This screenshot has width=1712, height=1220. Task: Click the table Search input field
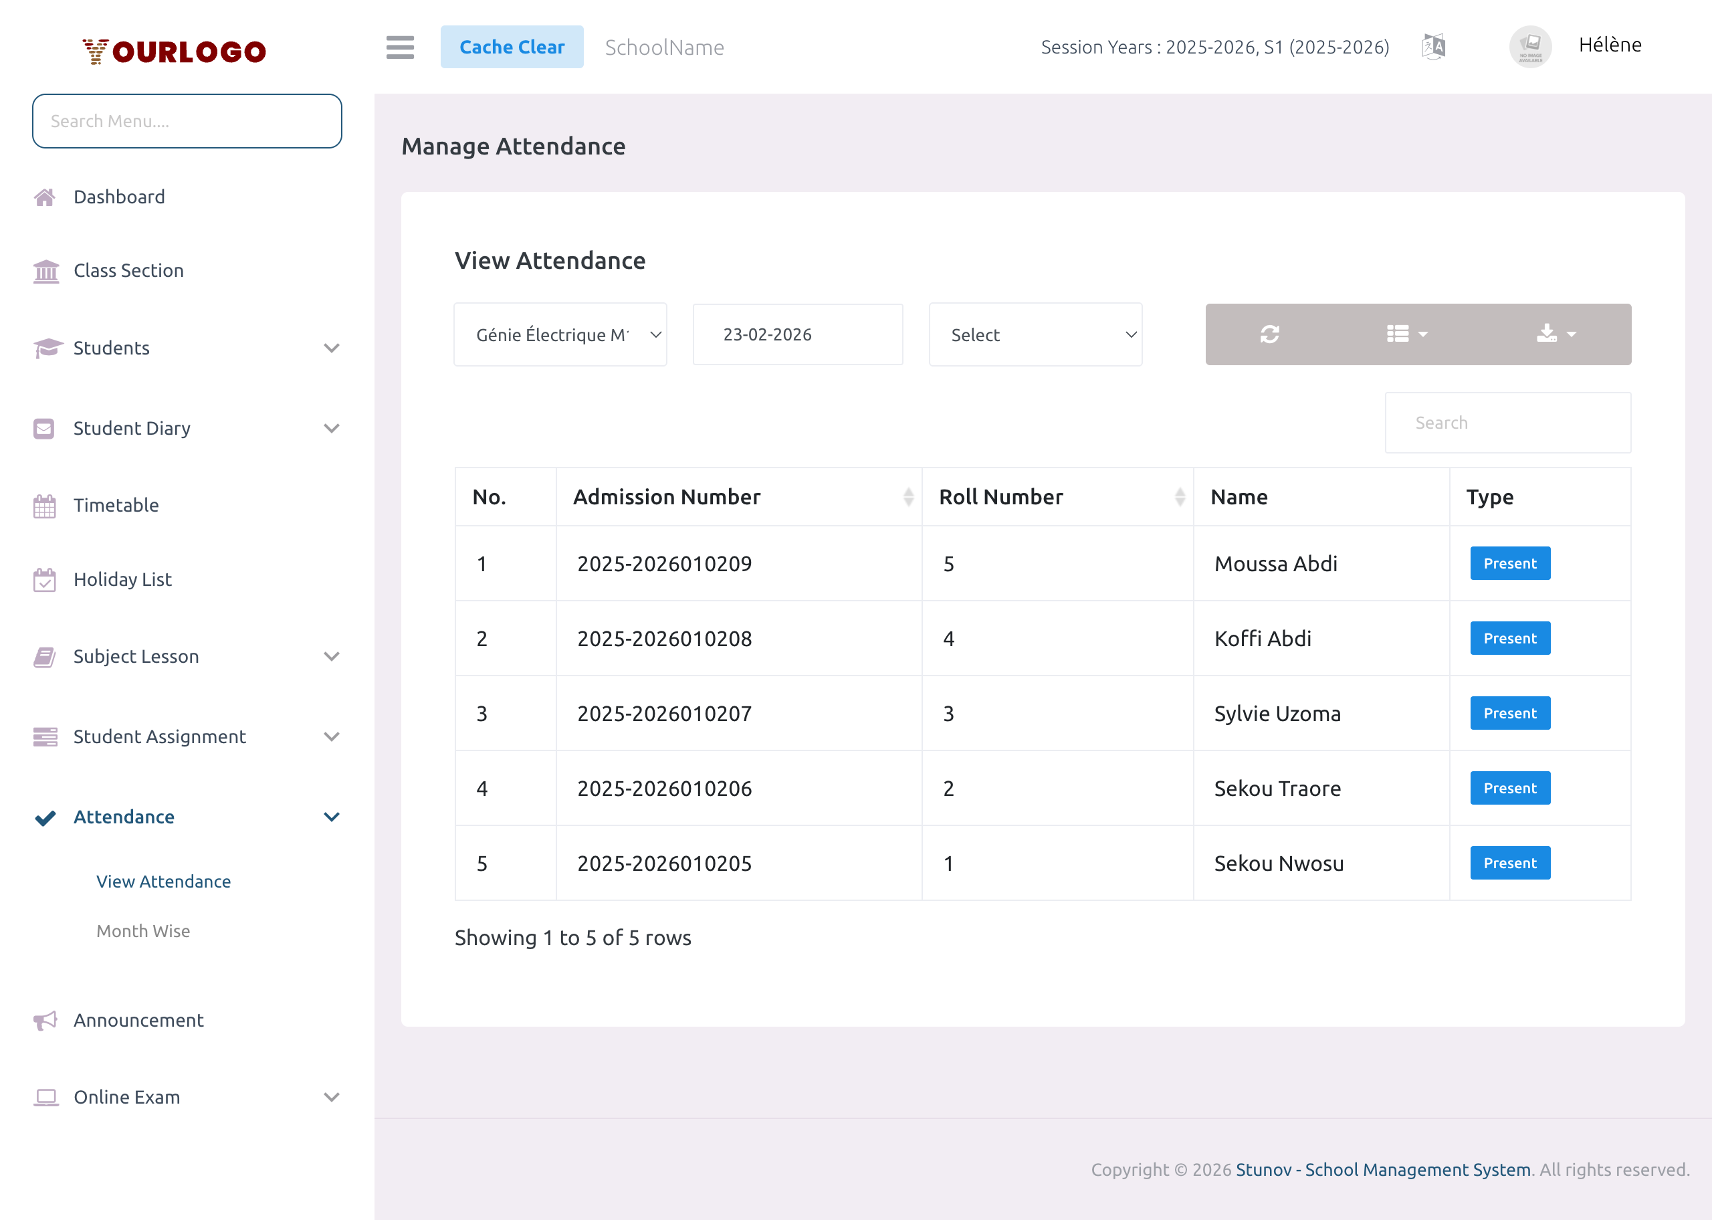(x=1507, y=422)
